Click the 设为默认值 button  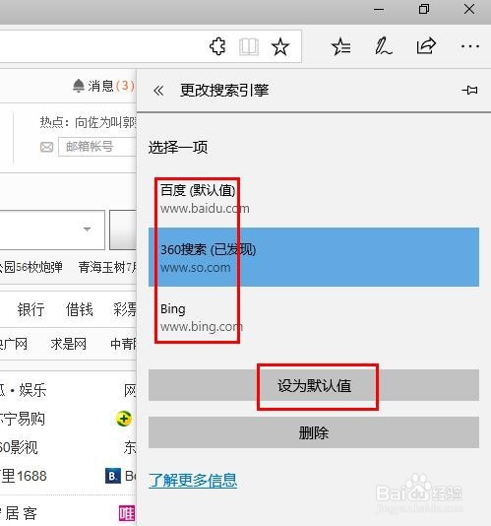point(314,385)
